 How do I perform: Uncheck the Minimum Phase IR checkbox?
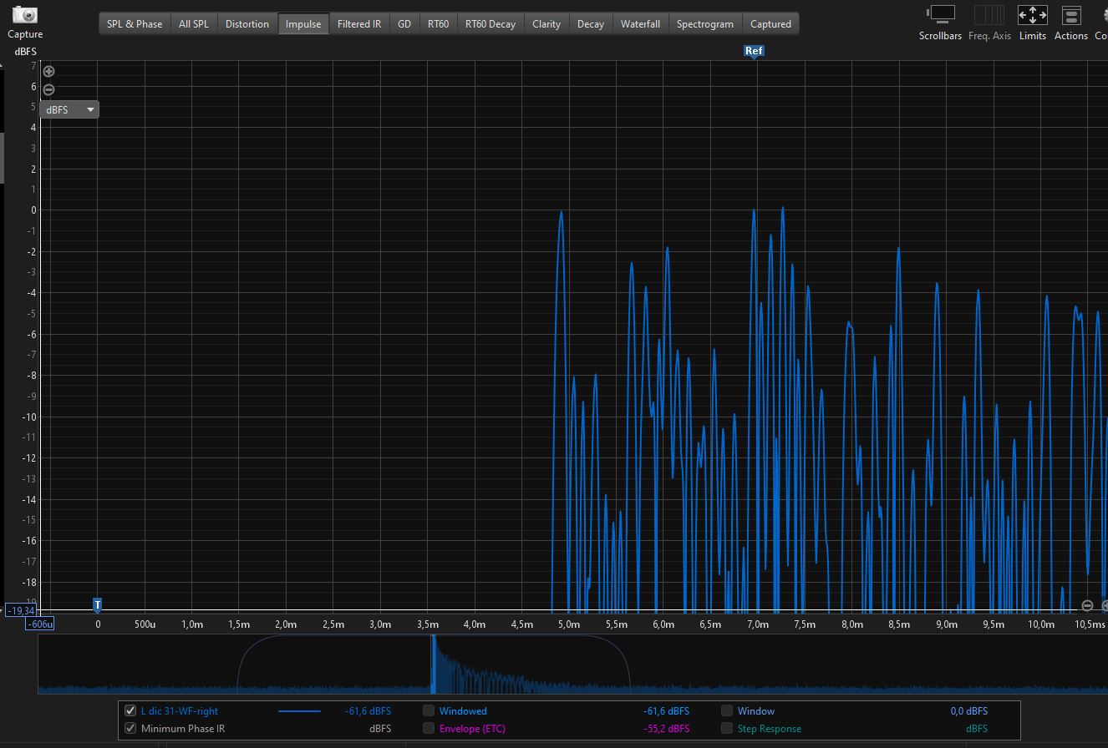[130, 728]
